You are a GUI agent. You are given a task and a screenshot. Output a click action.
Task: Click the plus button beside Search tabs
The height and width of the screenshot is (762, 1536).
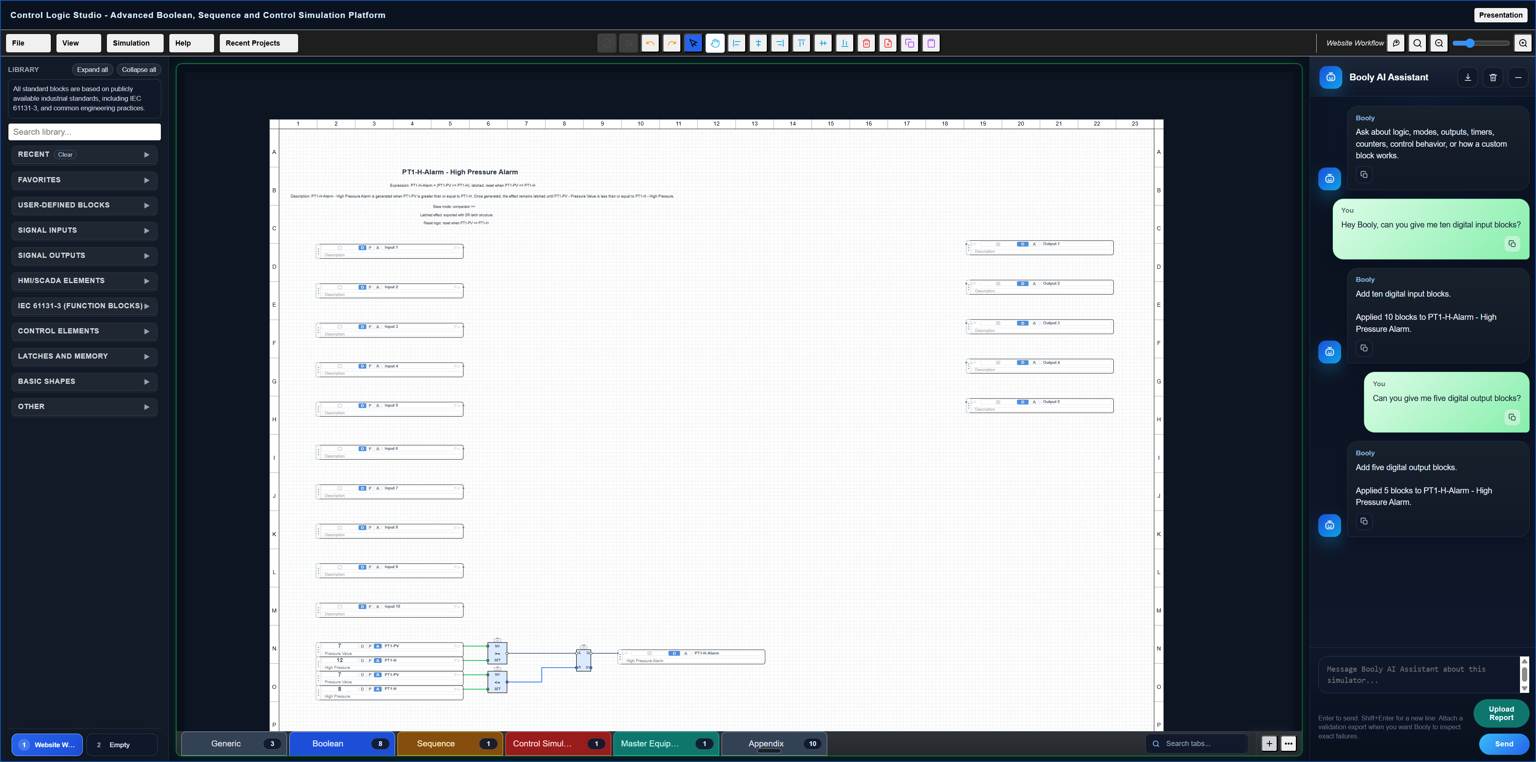(x=1269, y=744)
